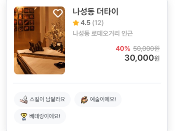The height and width of the screenshot is (131, 175).
Task: Select the 스킬이 남달라요 tag text
Action: coord(47,99)
